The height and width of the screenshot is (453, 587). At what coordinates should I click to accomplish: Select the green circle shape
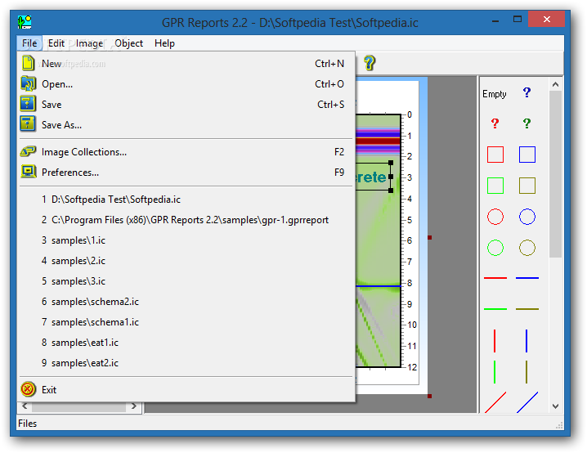click(495, 248)
